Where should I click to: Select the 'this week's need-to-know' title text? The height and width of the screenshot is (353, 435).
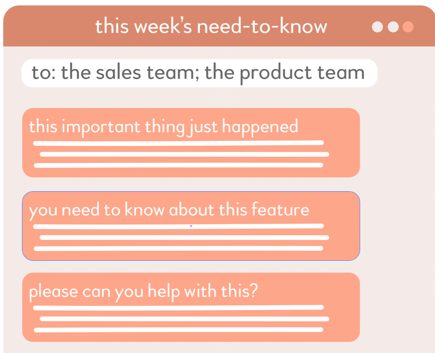point(211,27)
